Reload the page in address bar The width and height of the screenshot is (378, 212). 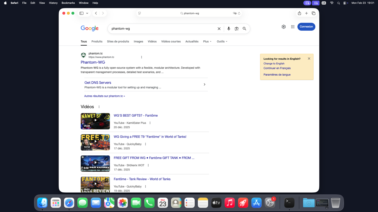239,13
